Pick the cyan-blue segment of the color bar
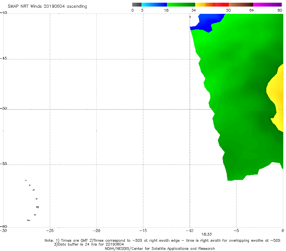The image size is (286, 251). tap(154, 5)
